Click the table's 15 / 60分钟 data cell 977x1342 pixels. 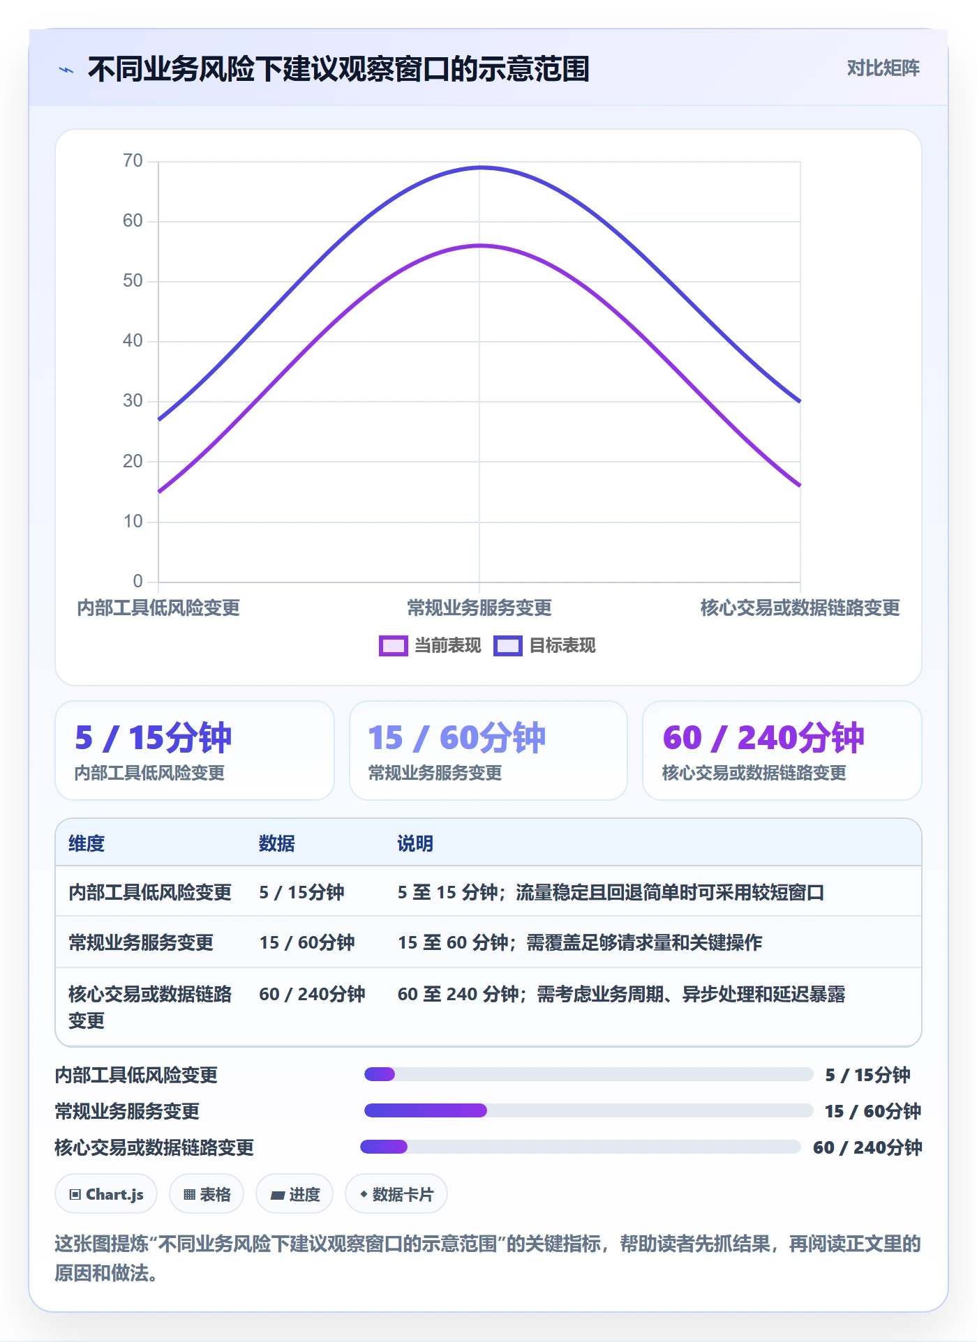(x=307, y=942)
